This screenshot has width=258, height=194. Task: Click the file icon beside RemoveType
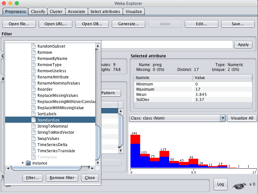click(x=34, y=64)
